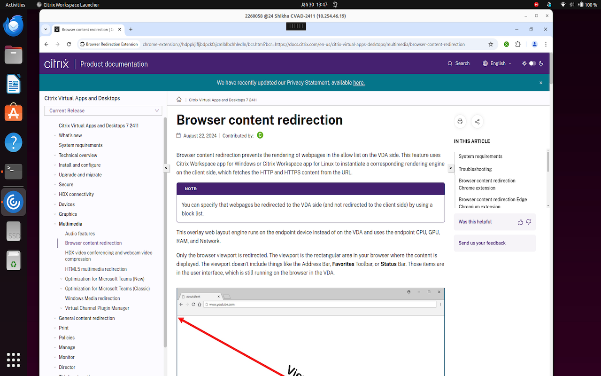Image resolution: width=601 pixels, height=376 pixels.
Task: Switch to the Browser content redirection browser tab
Action: [x=85, y=29]
